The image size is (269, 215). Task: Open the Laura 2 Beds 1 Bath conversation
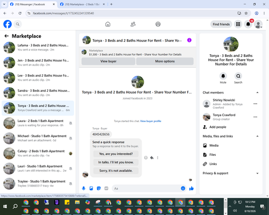[38, 123]
